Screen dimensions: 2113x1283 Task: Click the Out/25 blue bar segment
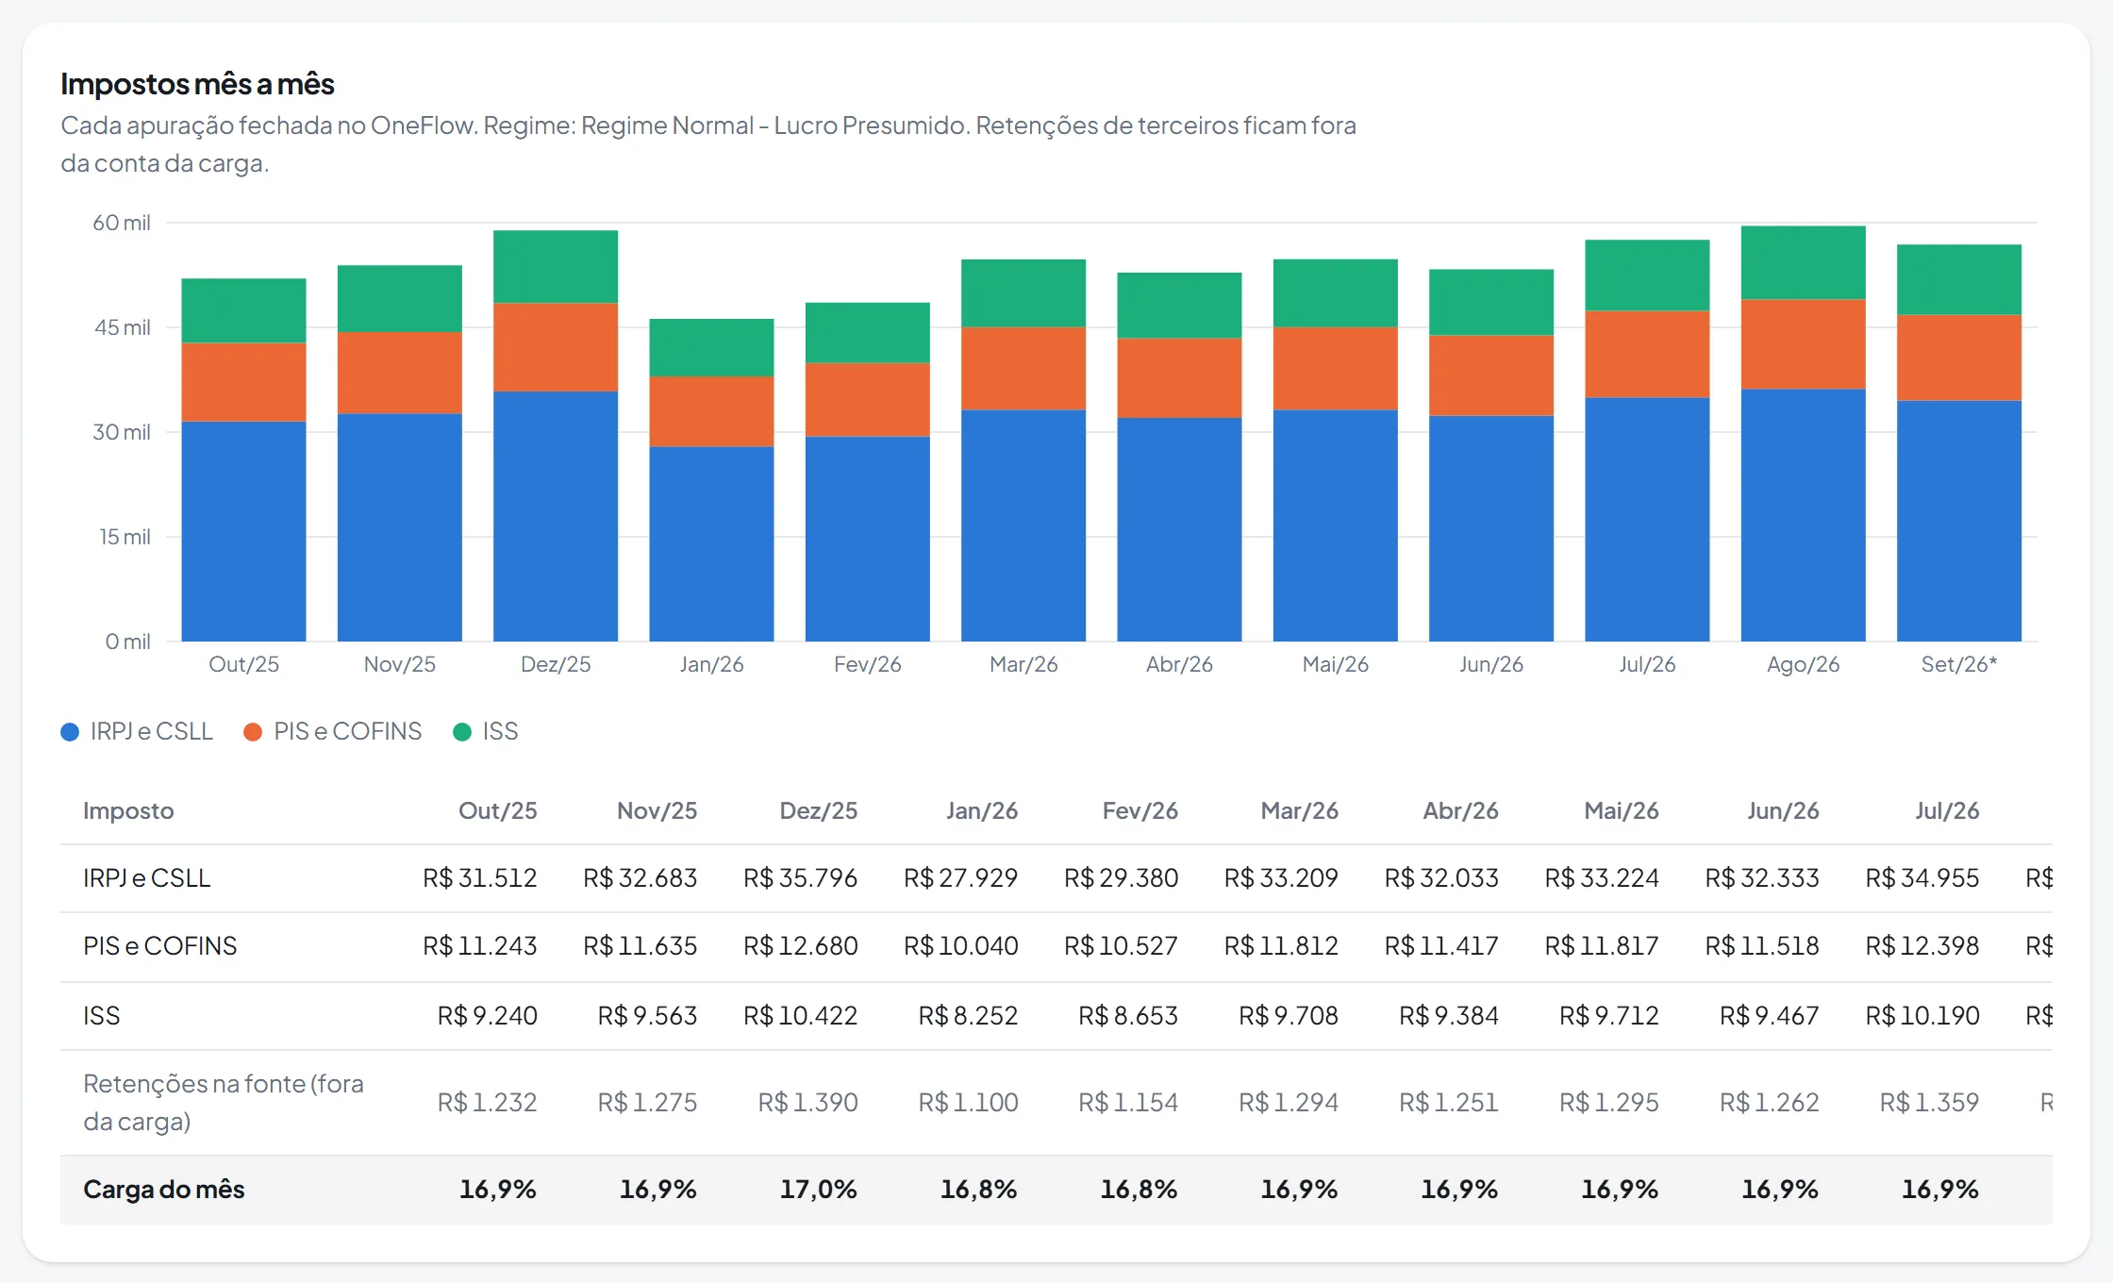(243, 531)
